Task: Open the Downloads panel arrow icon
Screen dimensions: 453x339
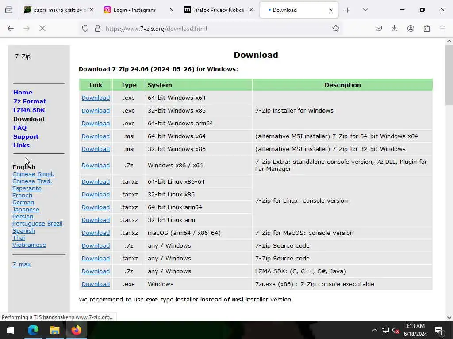Action: pyautogui.click(x=394, y=28)
